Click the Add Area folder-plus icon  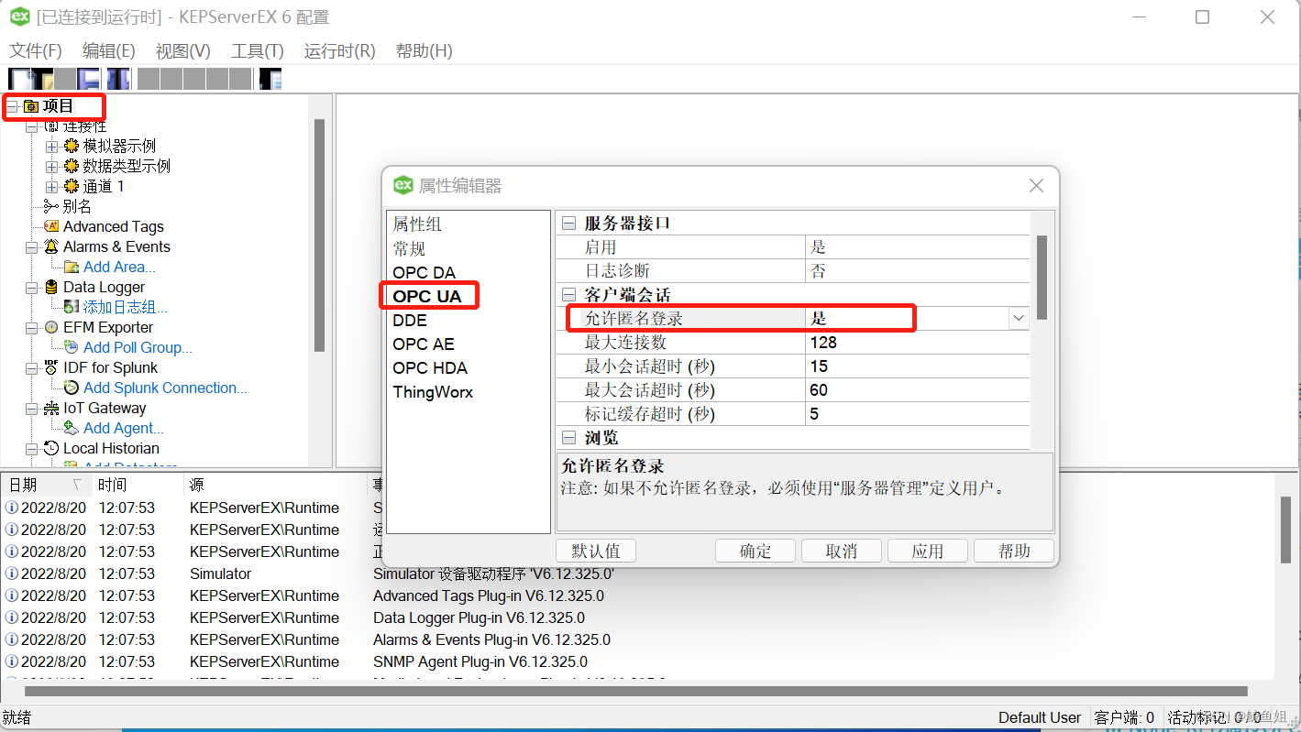[x=72, y=268]
